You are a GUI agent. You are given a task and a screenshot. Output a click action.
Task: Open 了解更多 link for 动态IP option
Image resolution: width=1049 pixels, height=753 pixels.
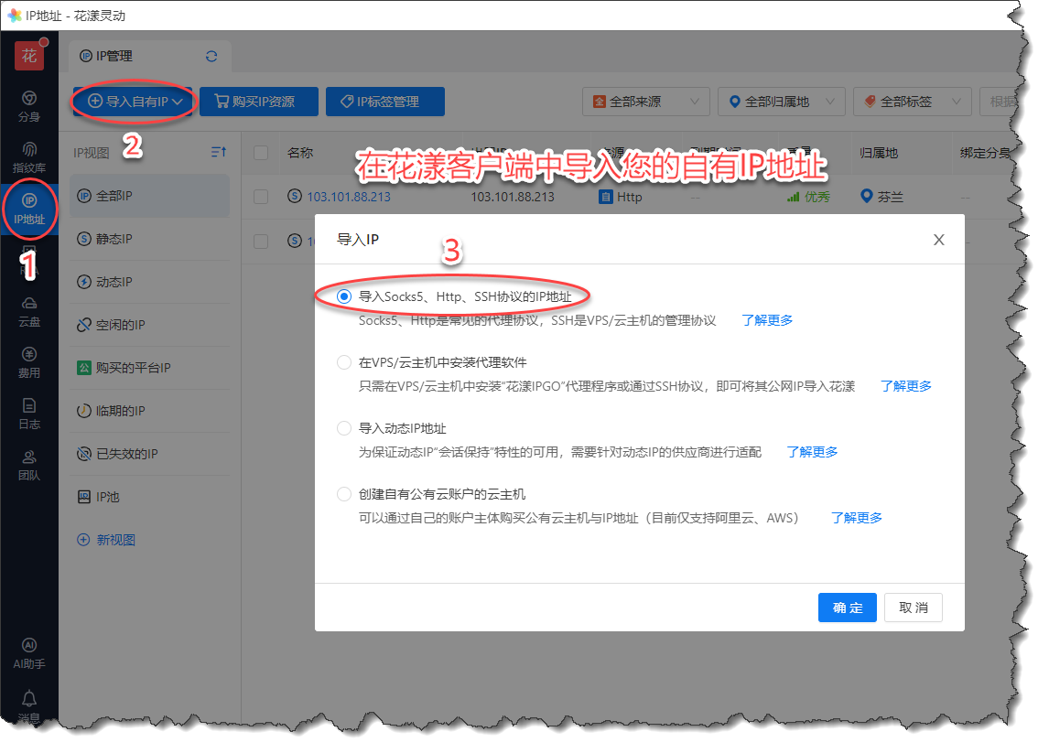point(812,452)
